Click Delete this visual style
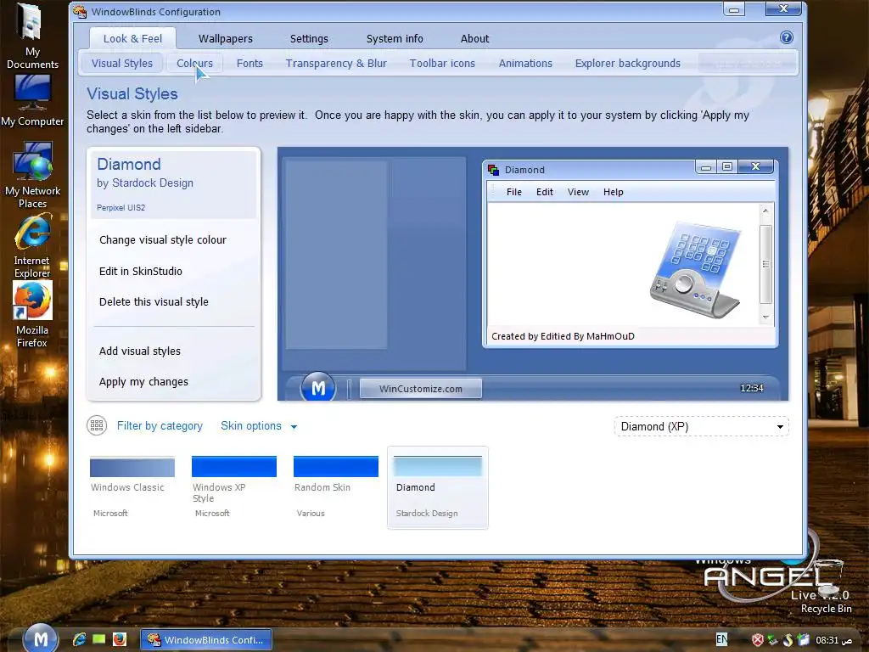This screenshot has width=869, height=652. [154, 301]
